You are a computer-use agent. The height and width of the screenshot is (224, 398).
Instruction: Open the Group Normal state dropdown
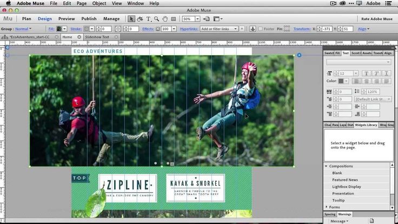(23, 29)
